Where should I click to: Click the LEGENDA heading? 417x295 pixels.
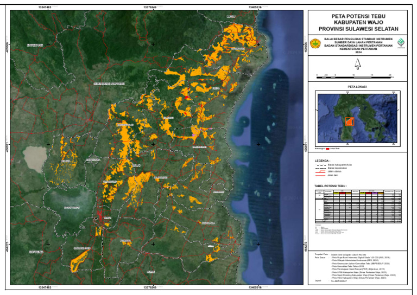click(323, 161)
